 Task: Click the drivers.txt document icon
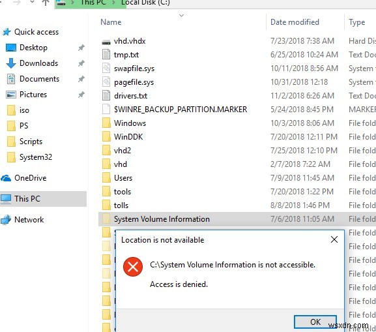click(x=106, y=95)
